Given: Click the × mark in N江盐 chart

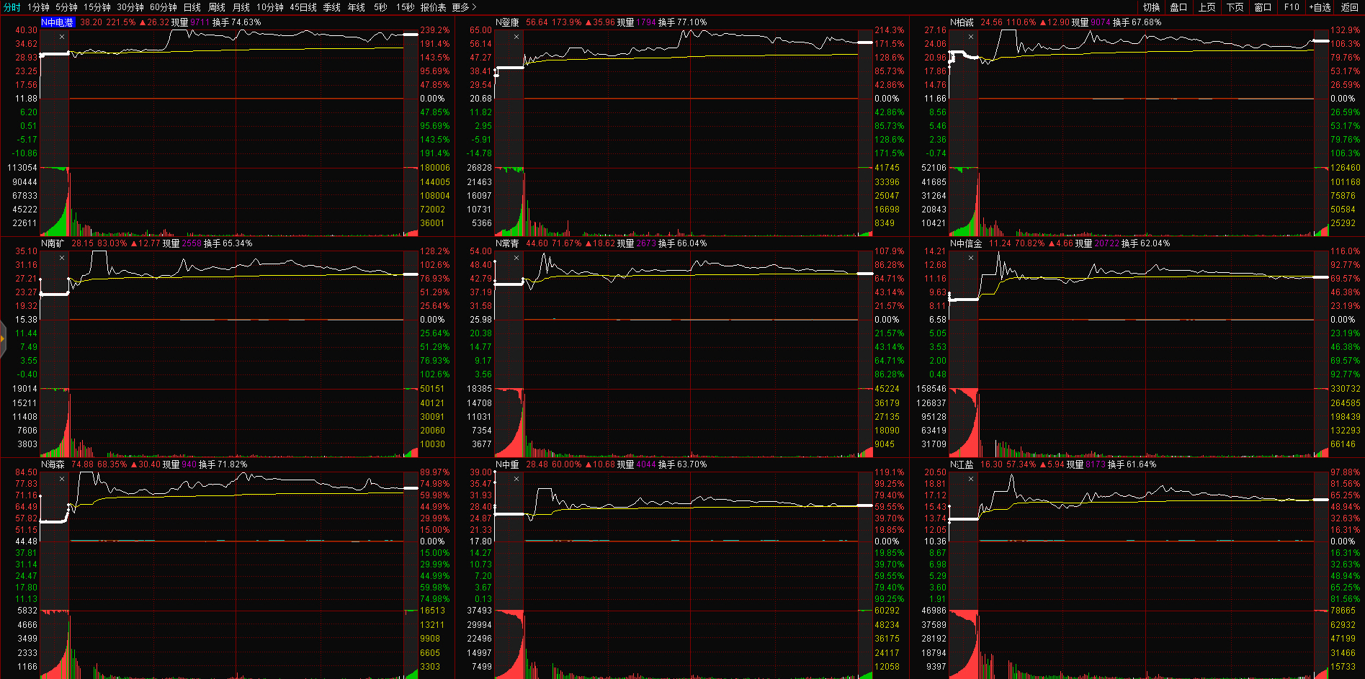Looking at the screenshot, I should point(971,479).
